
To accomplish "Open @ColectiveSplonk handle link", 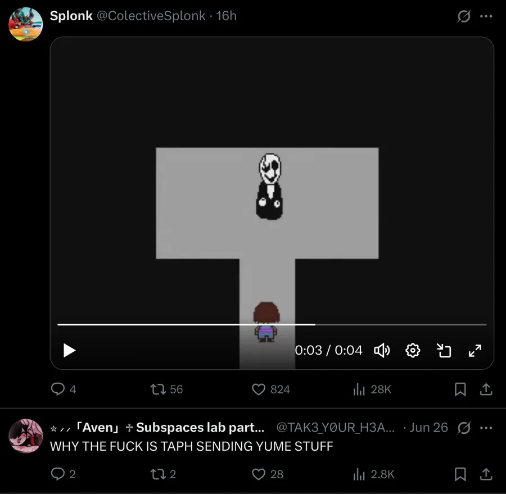I will click(151, 16).
